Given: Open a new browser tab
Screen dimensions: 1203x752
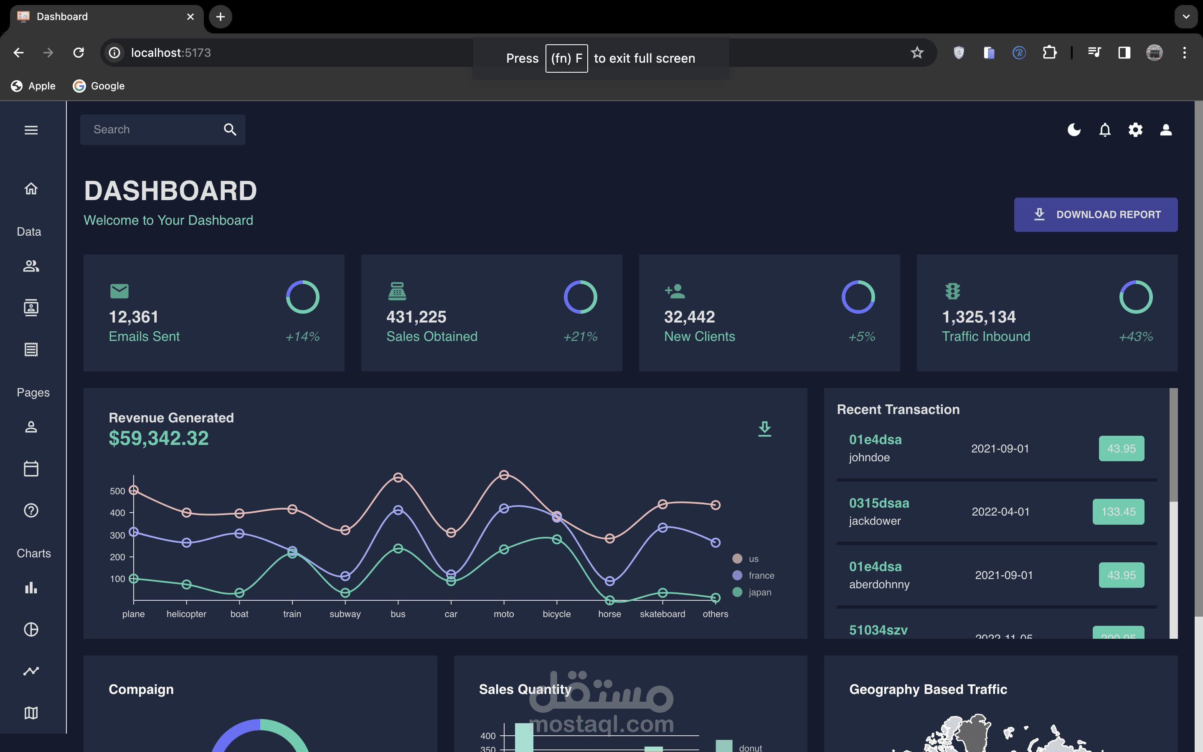Looking at the screenshot, I should click(220, 16).
